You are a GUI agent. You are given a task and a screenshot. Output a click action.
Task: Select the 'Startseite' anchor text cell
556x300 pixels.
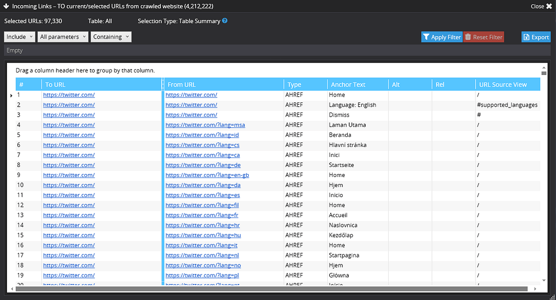[x=358, y=165]
